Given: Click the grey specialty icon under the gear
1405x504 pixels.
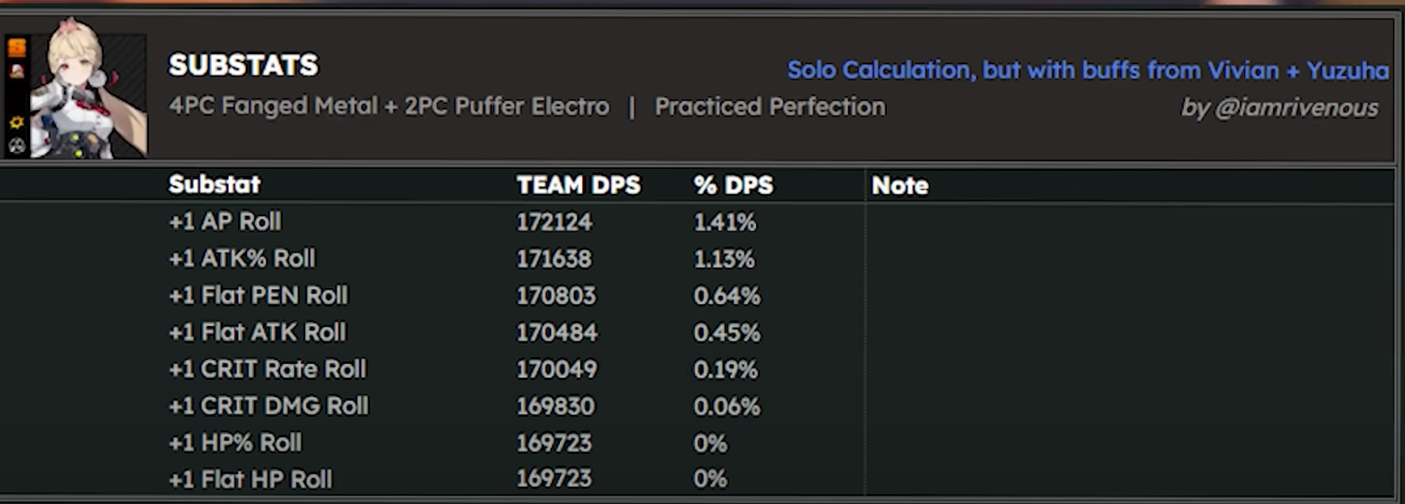Looking at the screenshot, I should (17, 146).
